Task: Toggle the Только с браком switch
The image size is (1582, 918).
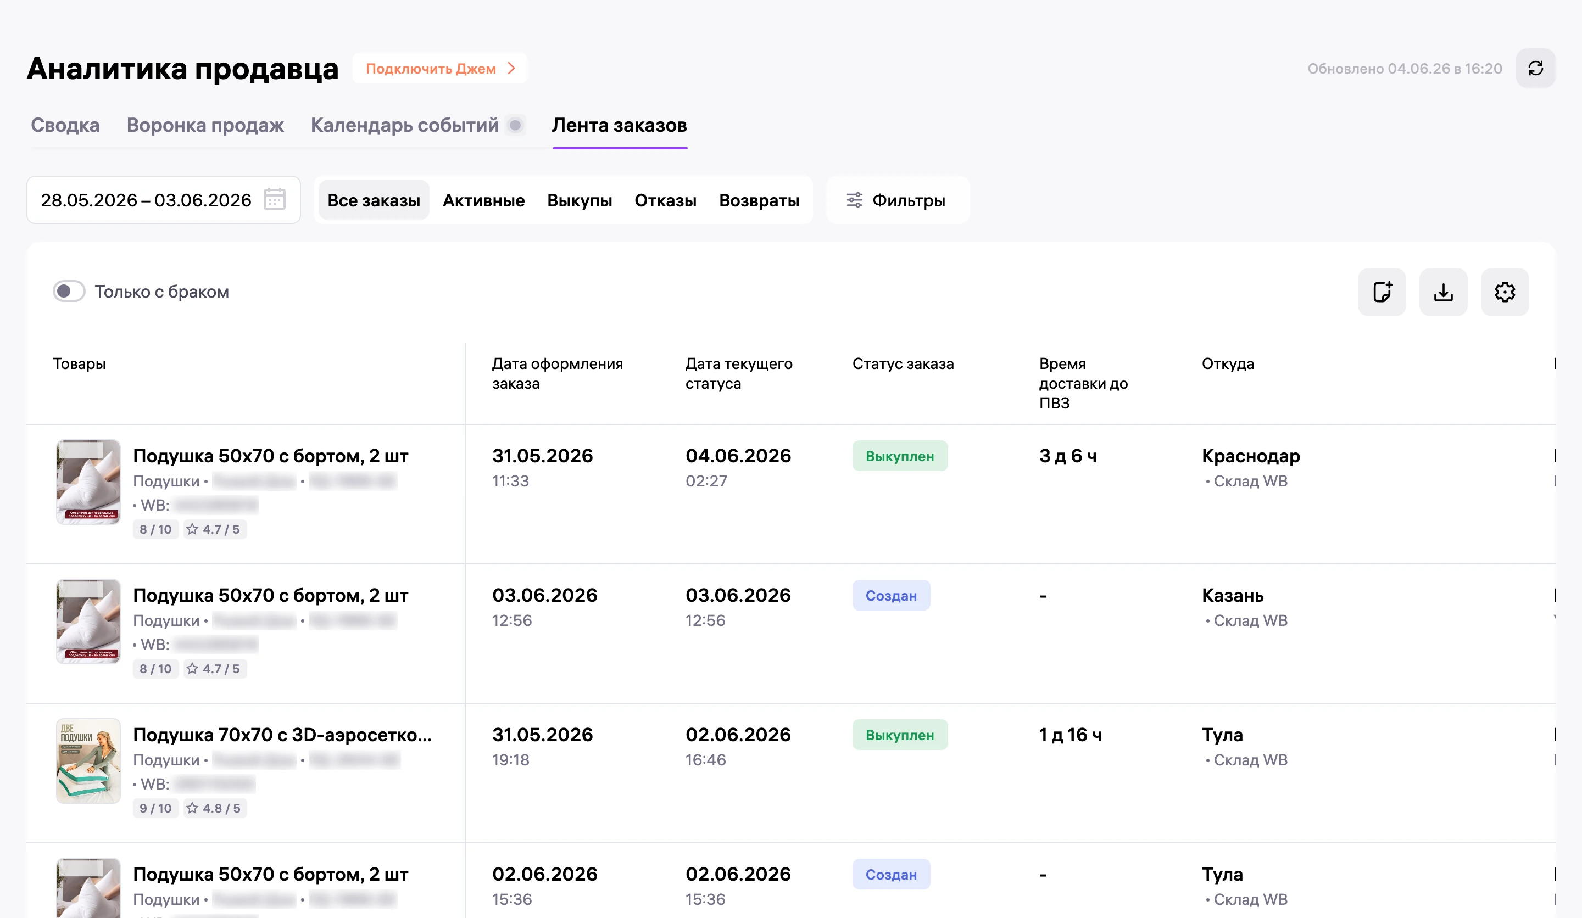Action: tap(69, 291)
